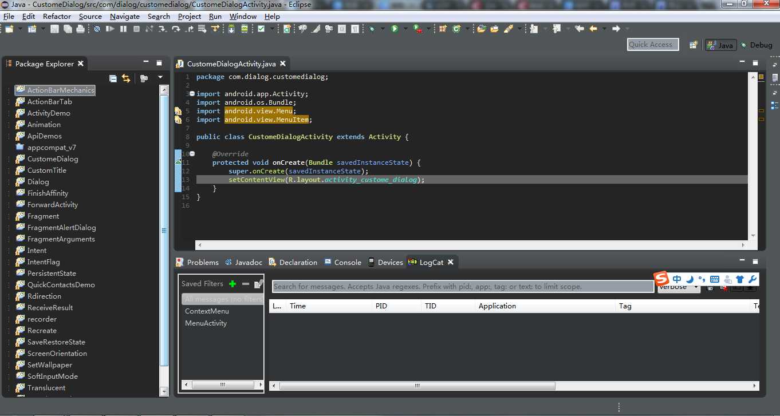This screenshot has height=416, width=780.
Task: Click the Step Over debug icon
Action: pos(176,29)
